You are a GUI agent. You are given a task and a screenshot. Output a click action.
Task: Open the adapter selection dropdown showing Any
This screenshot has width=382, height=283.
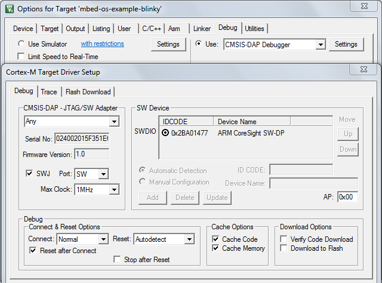tap(113, 122)
